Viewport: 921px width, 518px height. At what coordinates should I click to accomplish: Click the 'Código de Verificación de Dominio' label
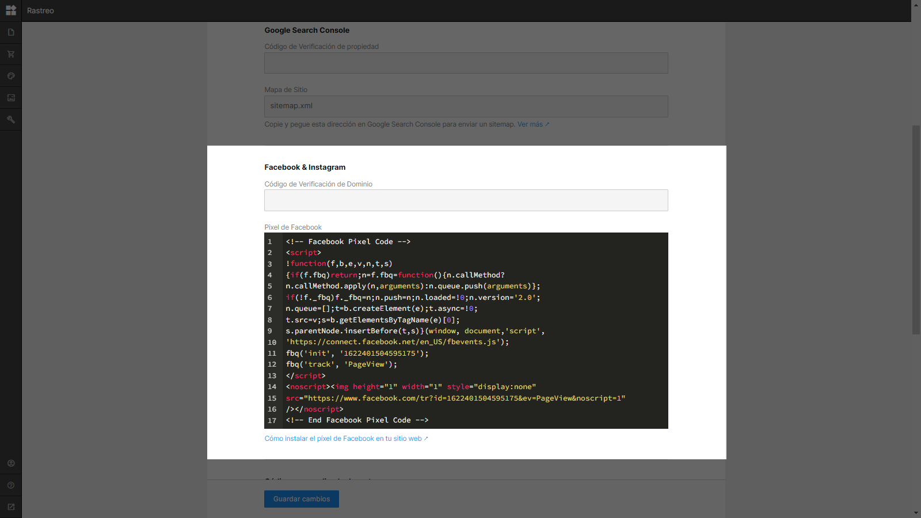(x=318, y=184)
